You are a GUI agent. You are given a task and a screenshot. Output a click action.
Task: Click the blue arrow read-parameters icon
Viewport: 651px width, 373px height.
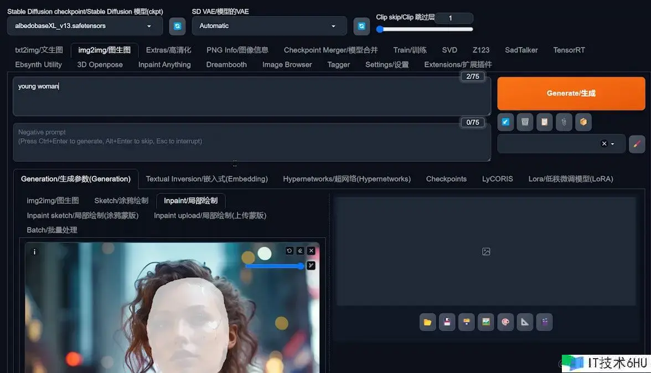point(505,122)
